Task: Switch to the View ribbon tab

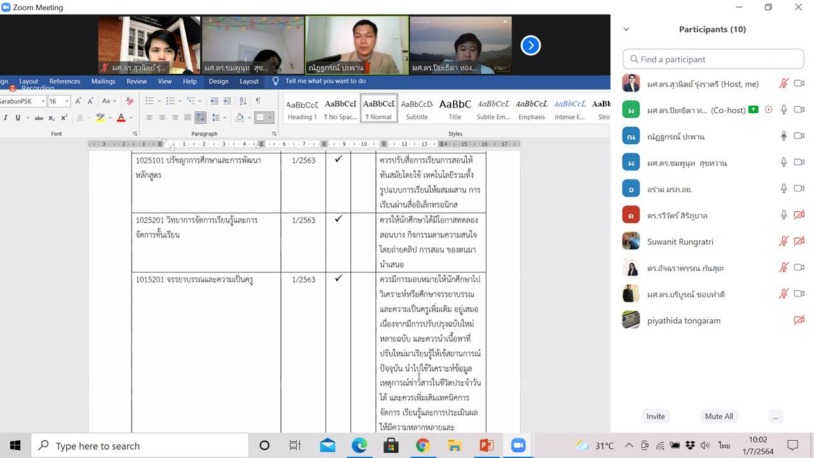Action: coord(165,81)
